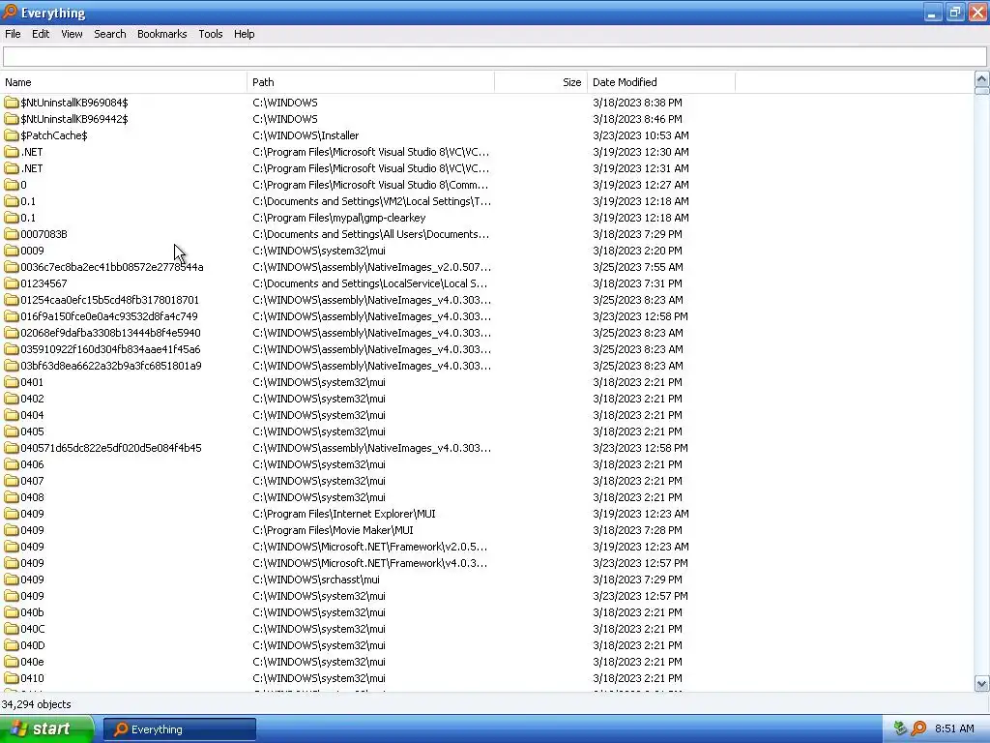
Task: Select the folder icon for 0408
Action: tap(12, 496)
